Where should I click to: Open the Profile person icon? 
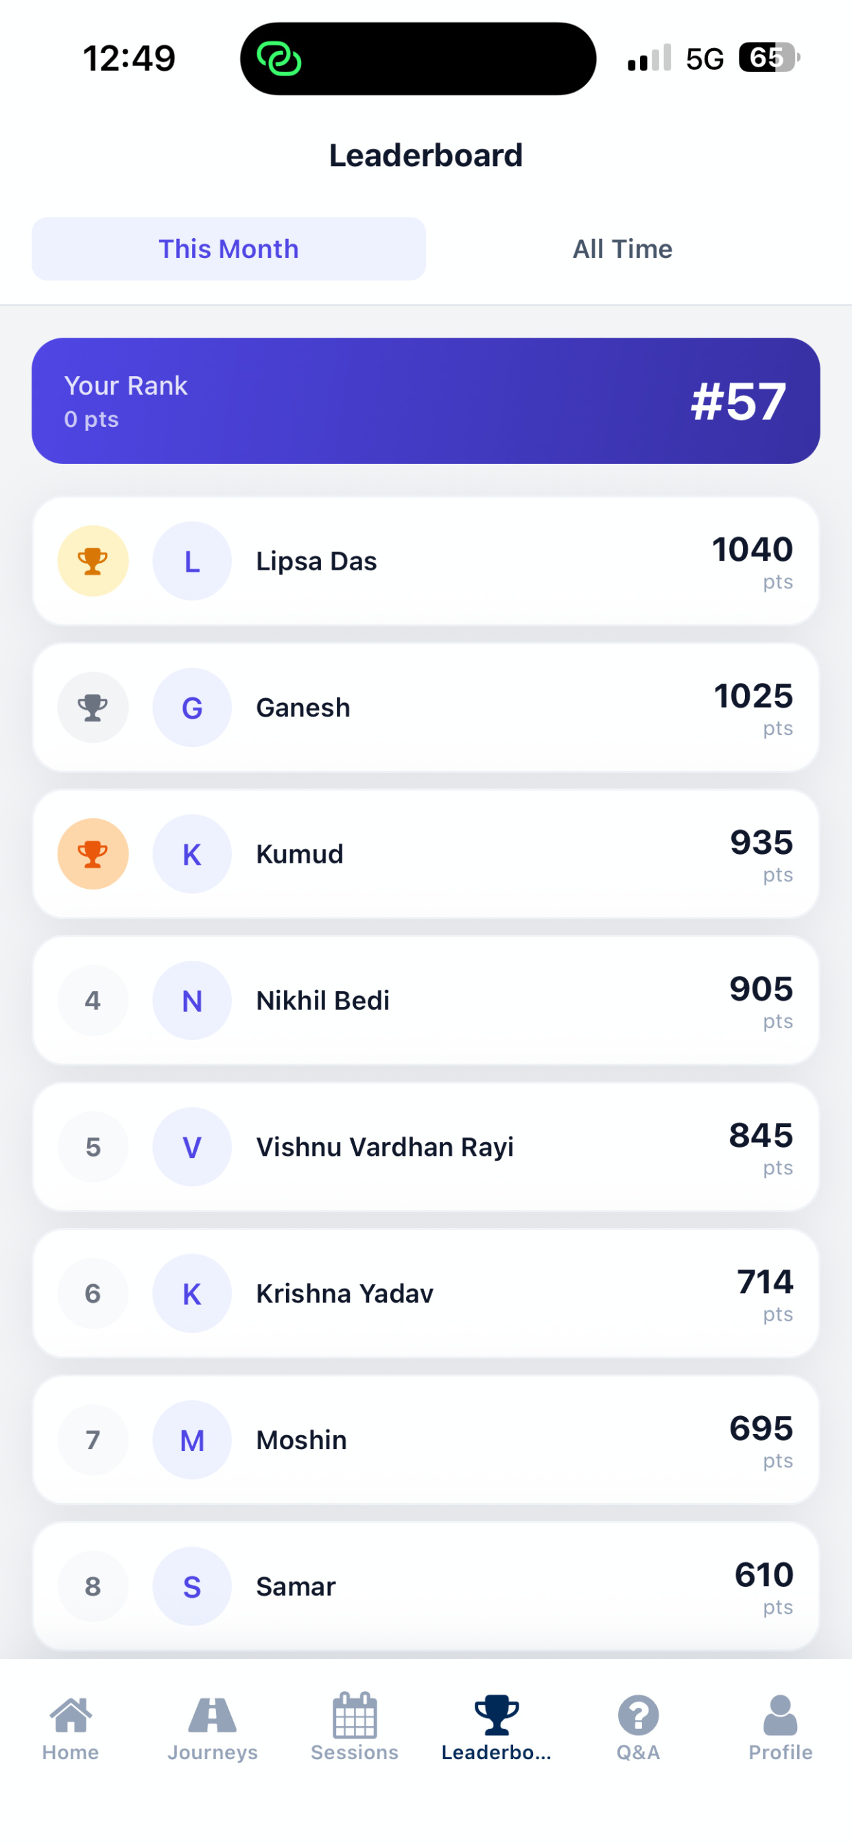point(781,1715)
